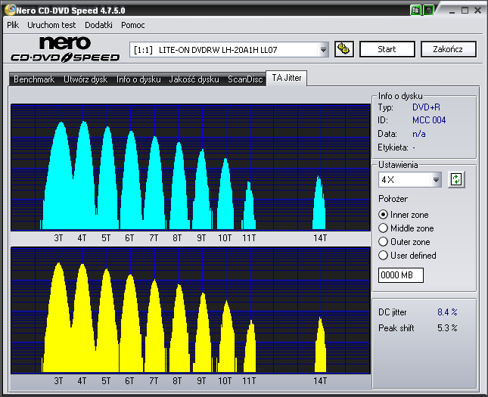Click the first green icon in title bar
This screenshot has height=397, width=488.
click(x=416, y=10)
